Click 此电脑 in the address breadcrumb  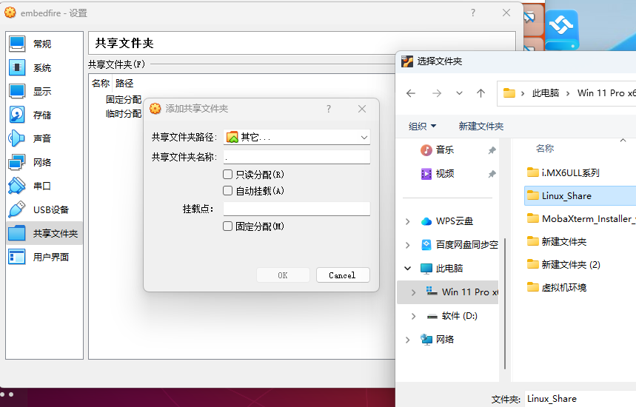click(x=546, y=93)
